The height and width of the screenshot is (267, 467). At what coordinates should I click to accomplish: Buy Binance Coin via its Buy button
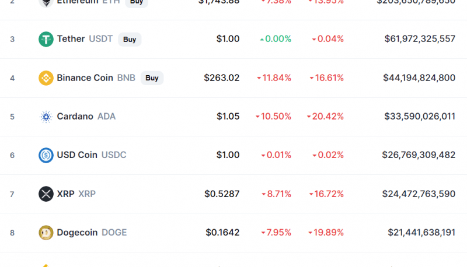point(152,78)
